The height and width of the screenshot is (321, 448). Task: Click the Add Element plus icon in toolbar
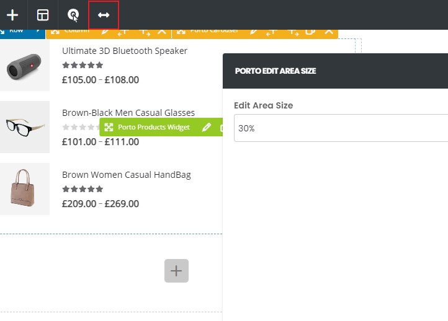pos(12,15)
